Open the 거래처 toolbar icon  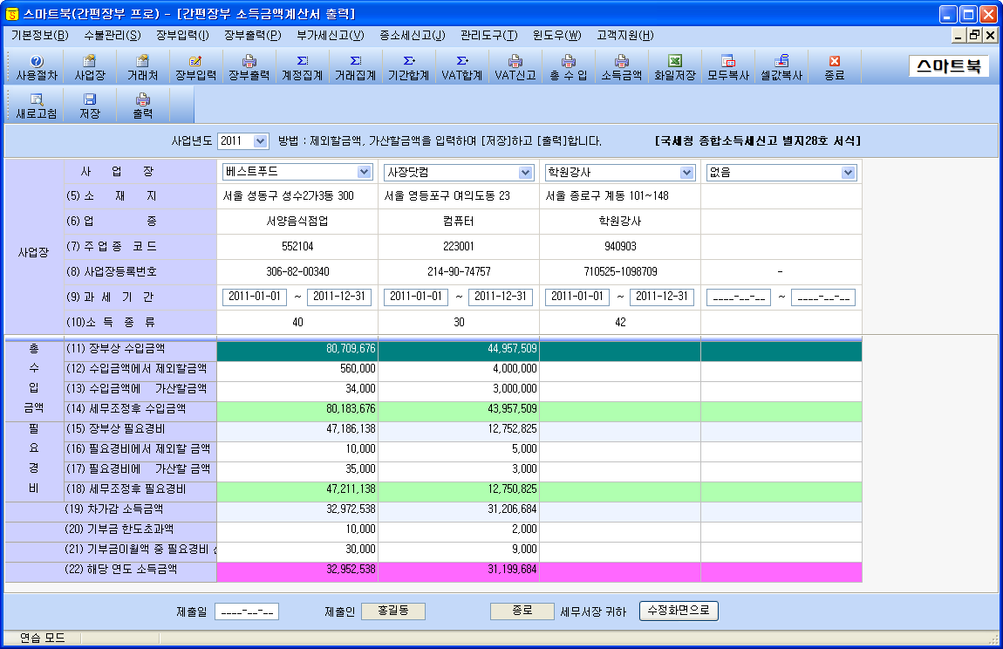[143, 67]
